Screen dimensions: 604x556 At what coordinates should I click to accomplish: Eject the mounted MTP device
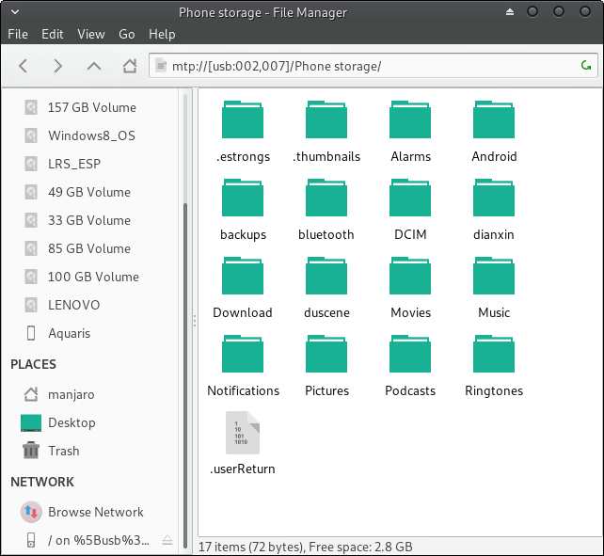pos(167,540)
